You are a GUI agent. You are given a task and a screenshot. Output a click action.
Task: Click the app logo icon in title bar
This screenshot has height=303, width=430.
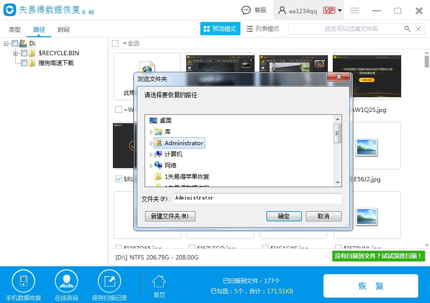[x=10, y=10]
